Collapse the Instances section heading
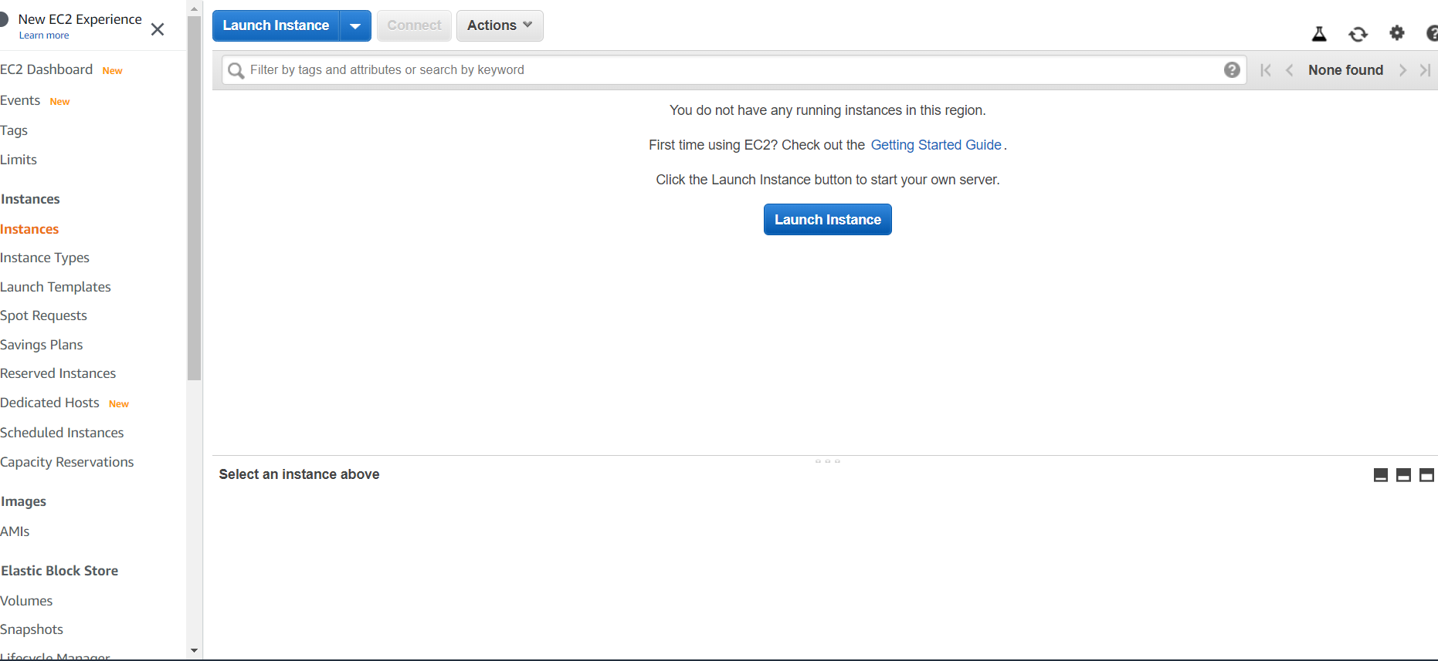The image size is (1438, 661). coord(30,199)
